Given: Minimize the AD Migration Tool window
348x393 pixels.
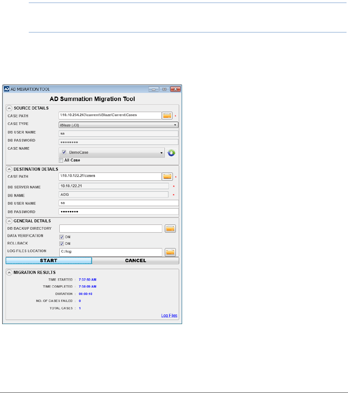Looking at the screenshot, I should click(x=154, y=89).
